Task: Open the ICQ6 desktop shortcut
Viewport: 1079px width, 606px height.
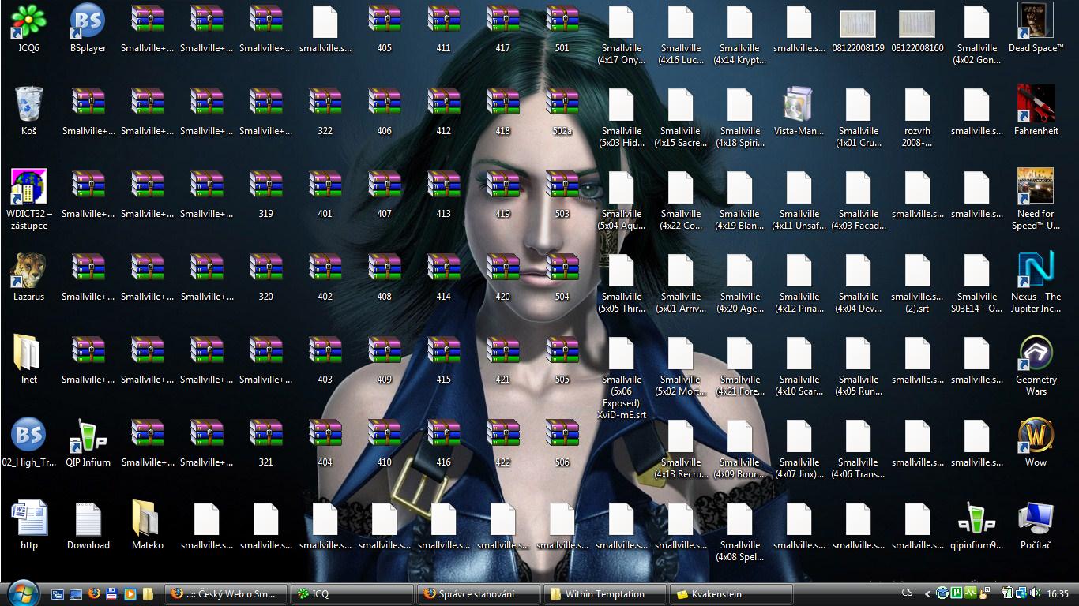Action: pos(28,22)
